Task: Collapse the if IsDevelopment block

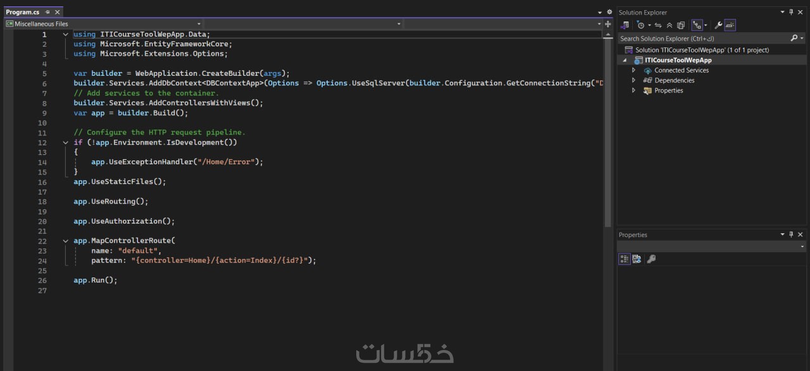Action: 66,142
